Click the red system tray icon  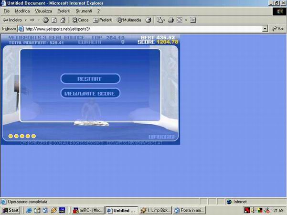(x=247, y=210)
